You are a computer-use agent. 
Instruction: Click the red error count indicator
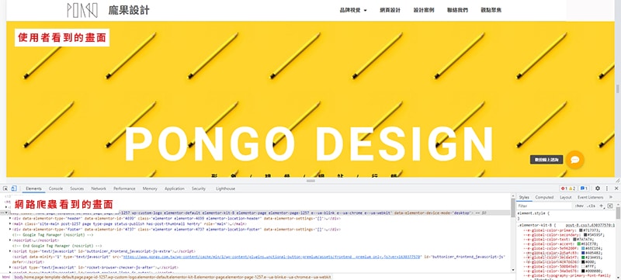564,188
